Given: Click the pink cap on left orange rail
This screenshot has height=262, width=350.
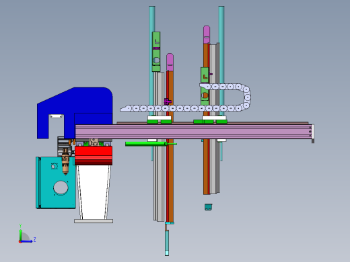Looking at the screenshot, I should click(170, 62).
